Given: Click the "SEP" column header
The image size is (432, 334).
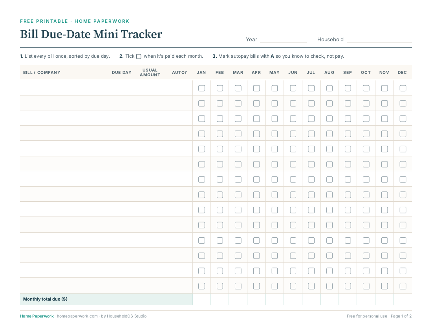Looking at the screenshot, I should click(348, 72).
